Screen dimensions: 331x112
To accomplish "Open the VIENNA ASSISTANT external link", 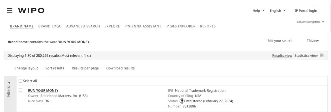I will point(143,26).
